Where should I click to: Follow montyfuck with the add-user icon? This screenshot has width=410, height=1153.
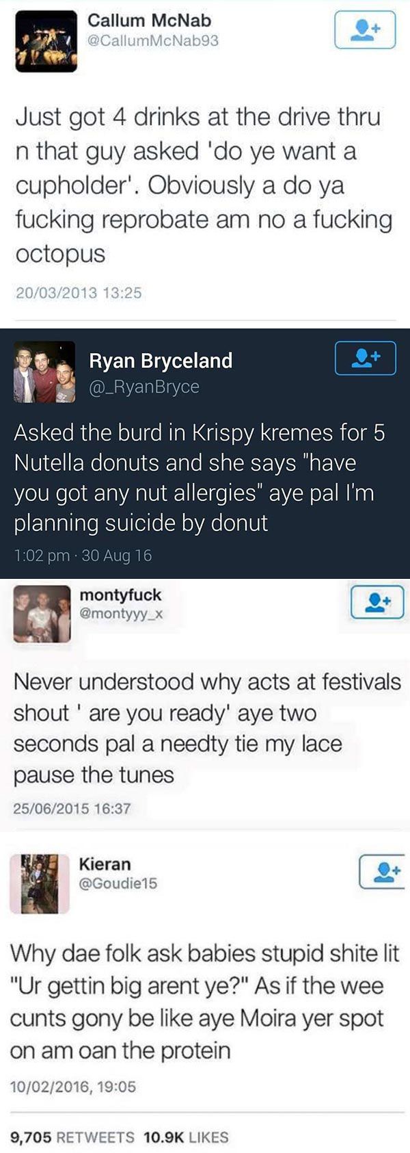[377, 602]
